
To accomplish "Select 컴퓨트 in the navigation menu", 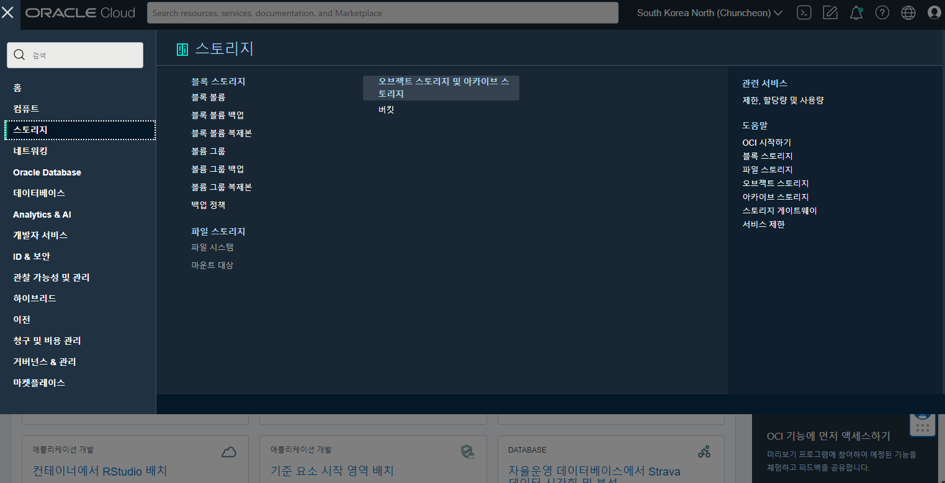I will pos(26,109).
